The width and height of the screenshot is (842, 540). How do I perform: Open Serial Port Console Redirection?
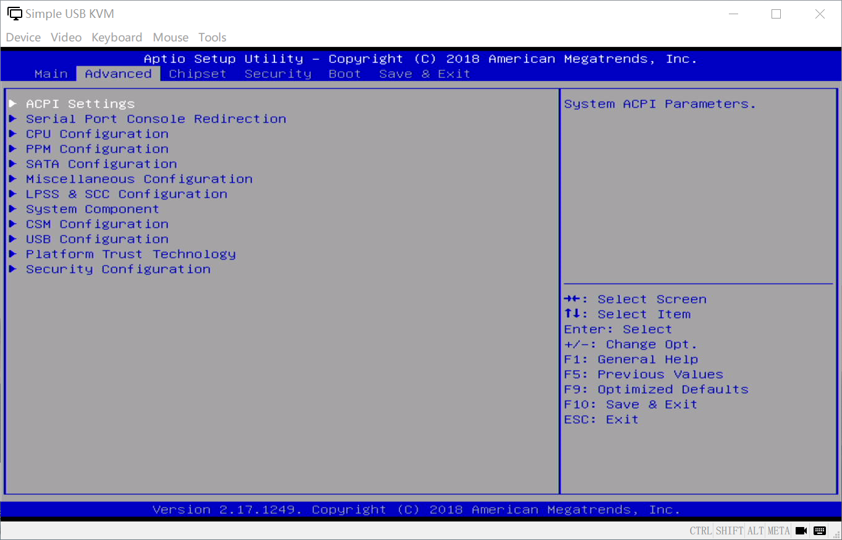pyautogui.click(x=156, y=119)
